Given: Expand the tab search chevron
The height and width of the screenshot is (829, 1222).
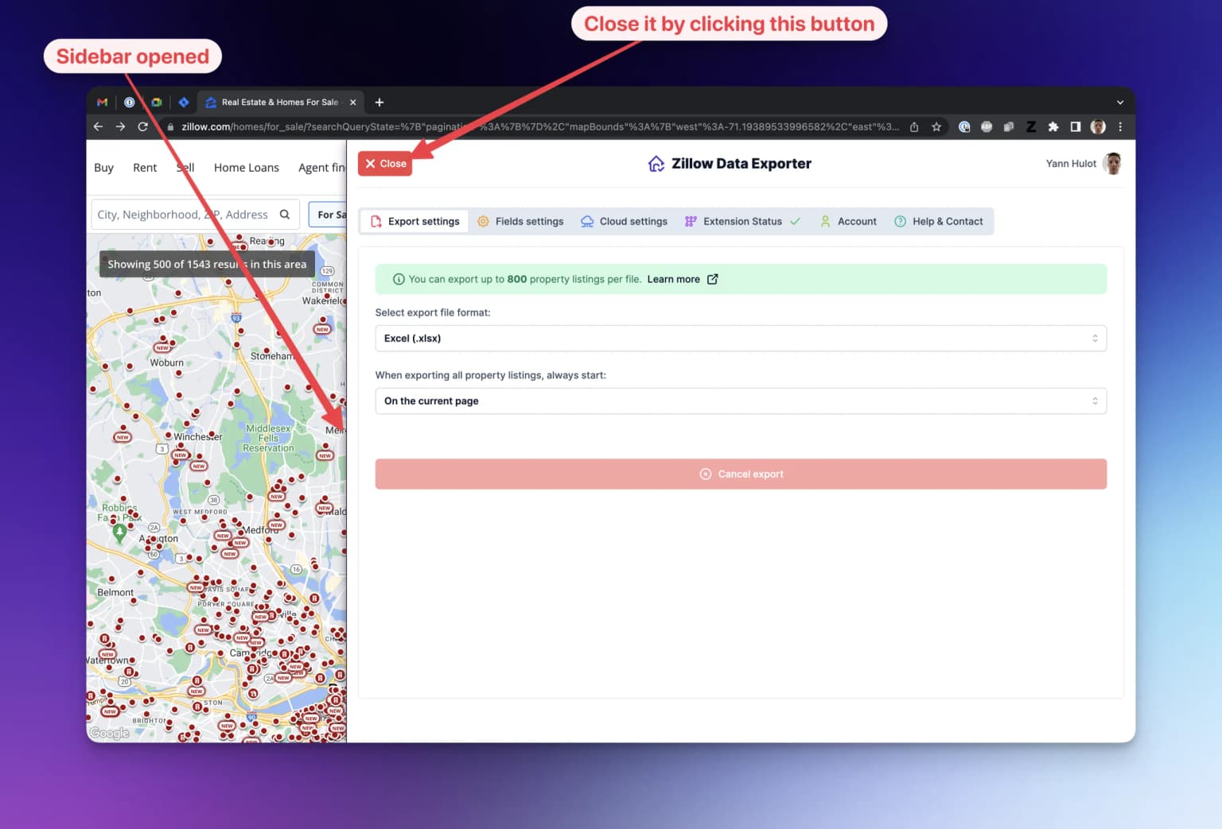Looking at the screenshot, I should [x=1120, y=103].
